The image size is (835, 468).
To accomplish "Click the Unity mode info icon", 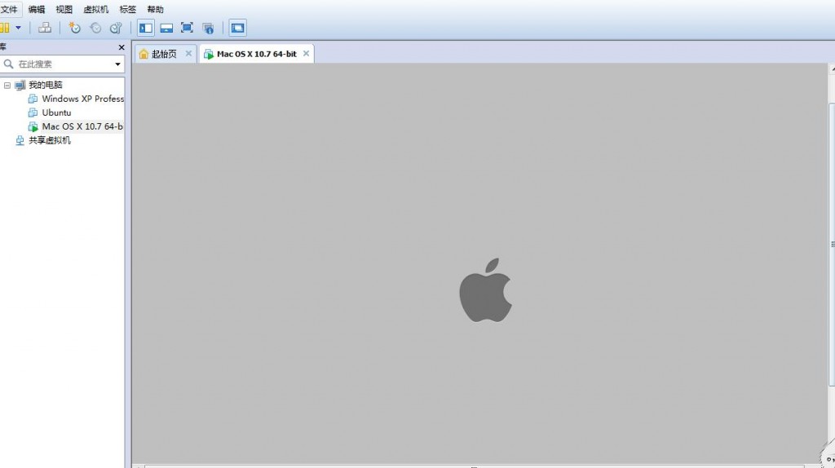I will coord(208,28).
